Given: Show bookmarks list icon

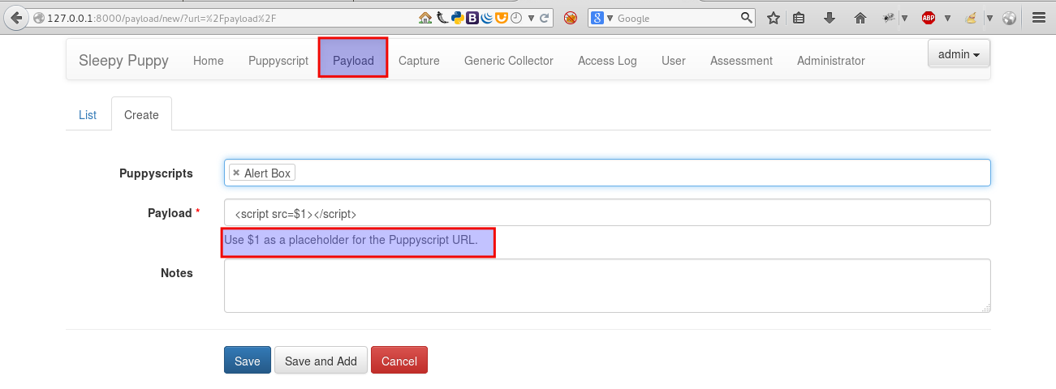Looking at the screenshot, I should [x=799, y=17].
